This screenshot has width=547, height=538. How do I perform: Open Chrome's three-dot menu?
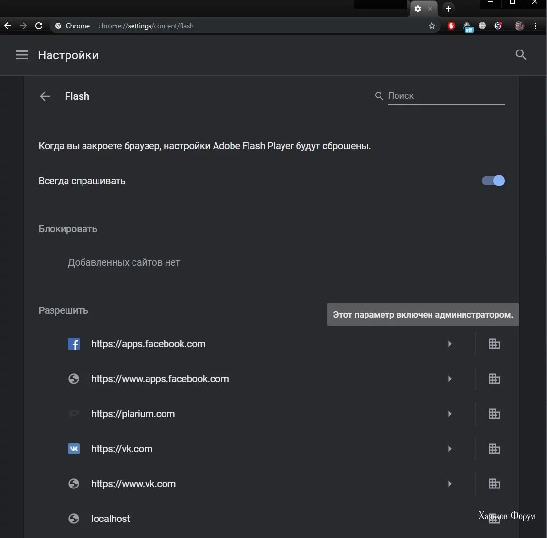(535, 26)
